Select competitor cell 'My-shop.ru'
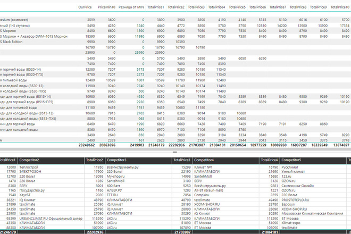 115,177
